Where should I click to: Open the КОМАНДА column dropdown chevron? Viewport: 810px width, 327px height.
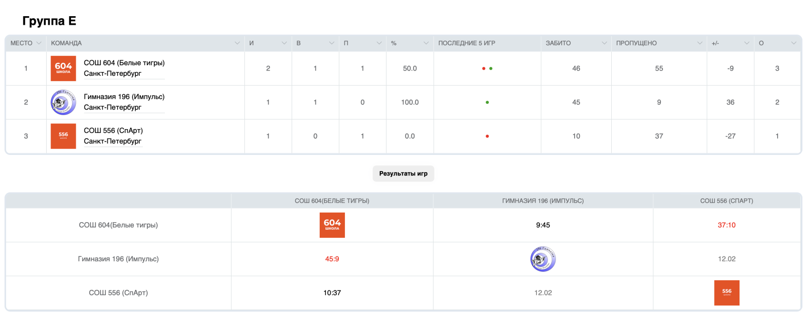pos(237,43)
